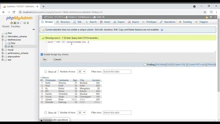Open page settings gear in breadcrumb bar

tap(211, 17)
